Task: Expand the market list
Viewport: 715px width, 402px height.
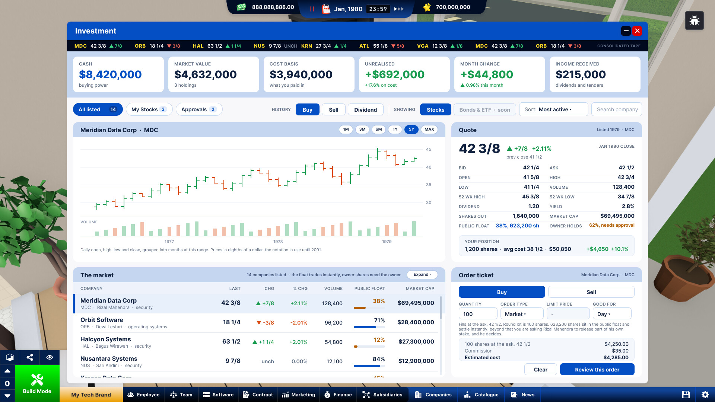Action: [x=422, y=275]
